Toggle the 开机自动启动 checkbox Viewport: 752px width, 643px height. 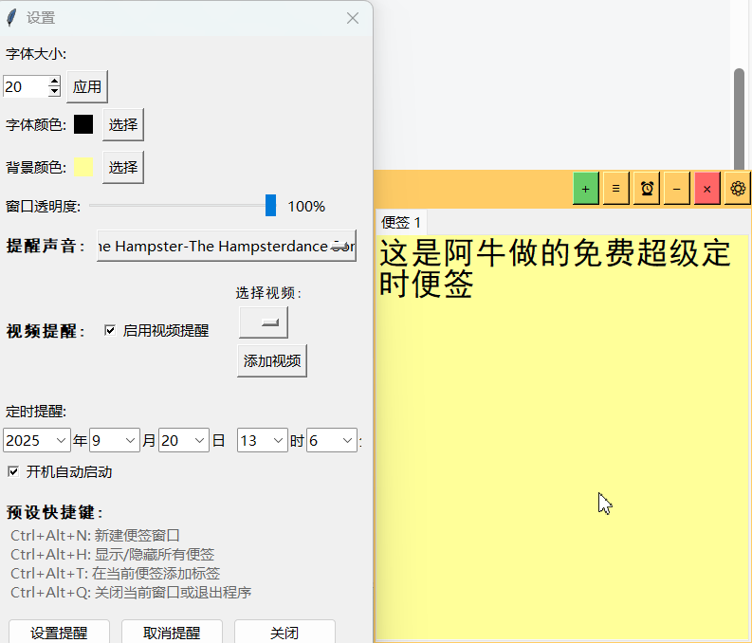(13, 471)
